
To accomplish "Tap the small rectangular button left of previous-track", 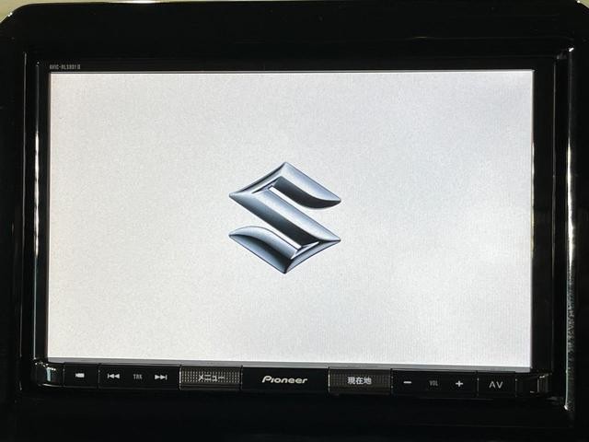I will (x=80, y=375).
